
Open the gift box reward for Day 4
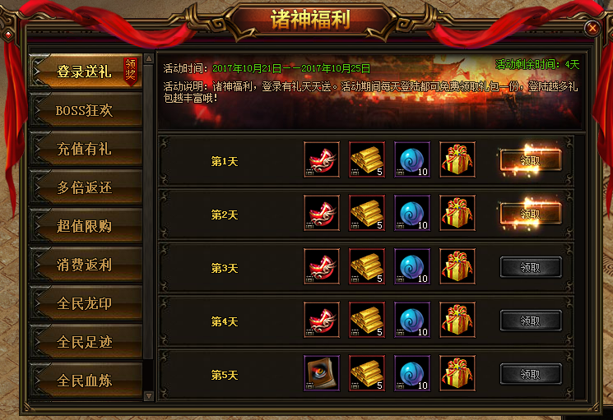pyautogui.click(x=457, y=320)
